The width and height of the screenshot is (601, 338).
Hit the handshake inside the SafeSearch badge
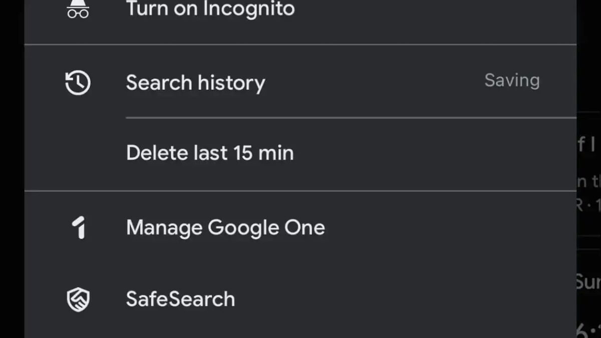click(78, 299)
